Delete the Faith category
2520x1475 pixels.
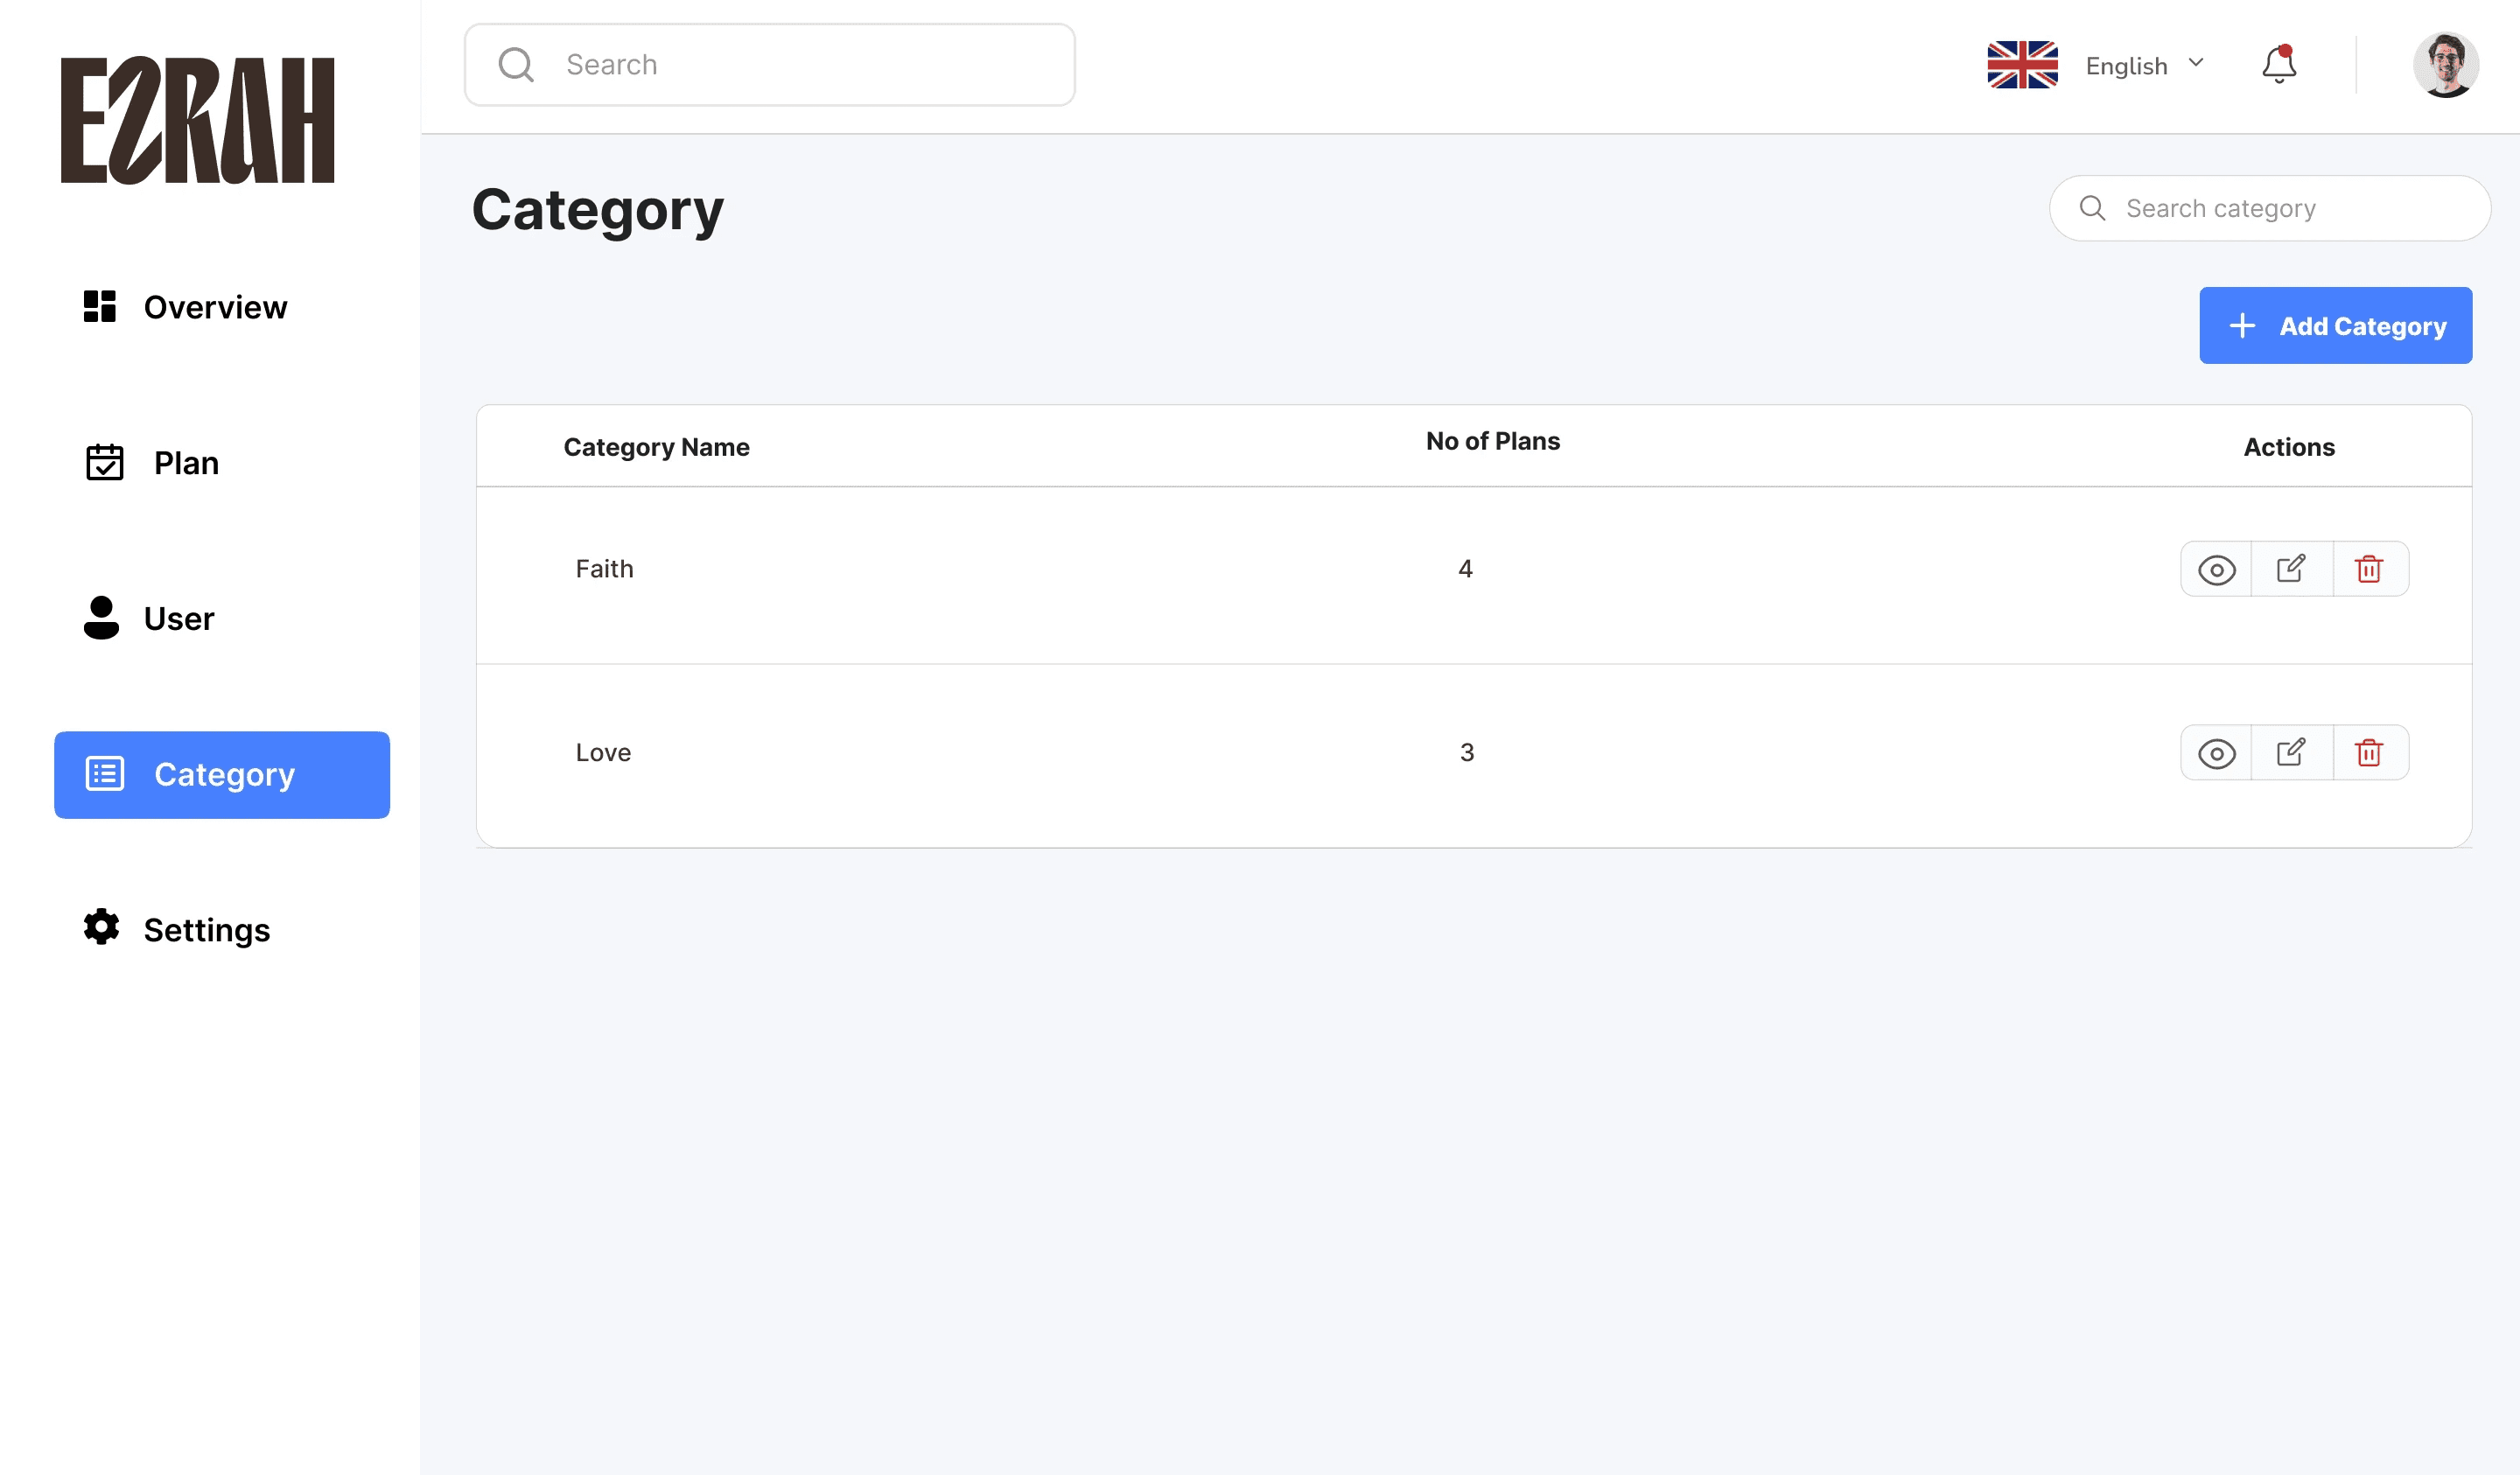pos(2368,569)
